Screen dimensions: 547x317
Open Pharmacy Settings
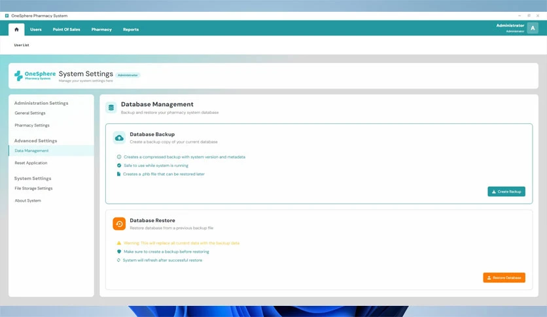tap(32, 125)
